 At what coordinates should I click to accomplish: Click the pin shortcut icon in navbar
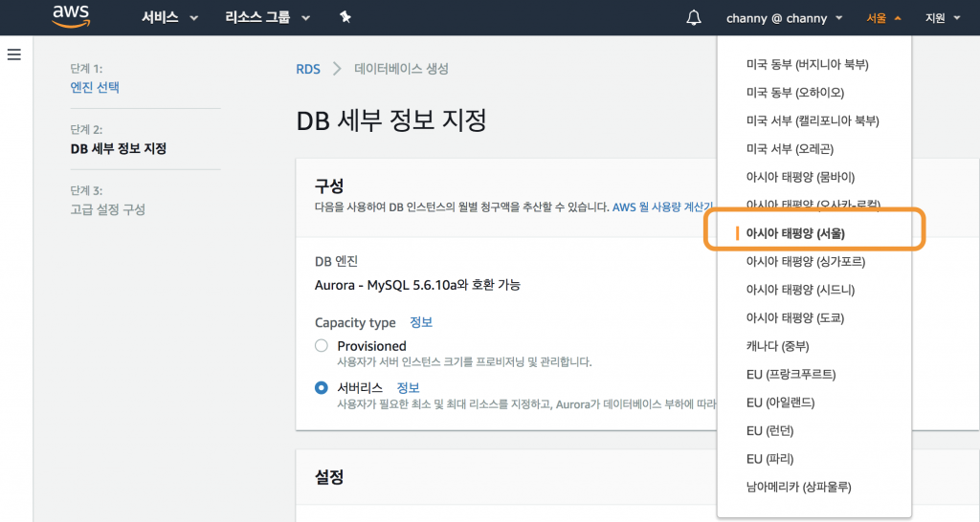pyautogui.click(x=345, y=17)
